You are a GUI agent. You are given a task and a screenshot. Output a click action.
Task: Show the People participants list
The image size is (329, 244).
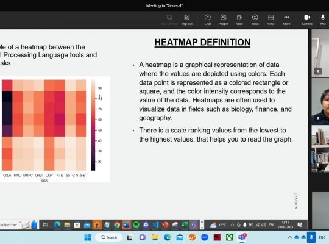point(223,20)
